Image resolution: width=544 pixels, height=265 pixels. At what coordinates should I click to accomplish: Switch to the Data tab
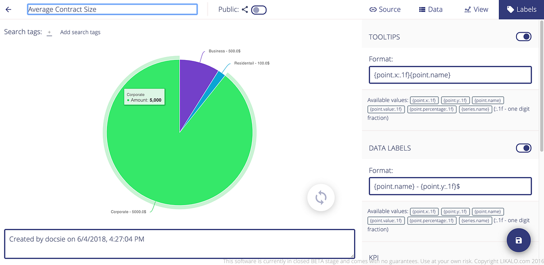[430, 9]
